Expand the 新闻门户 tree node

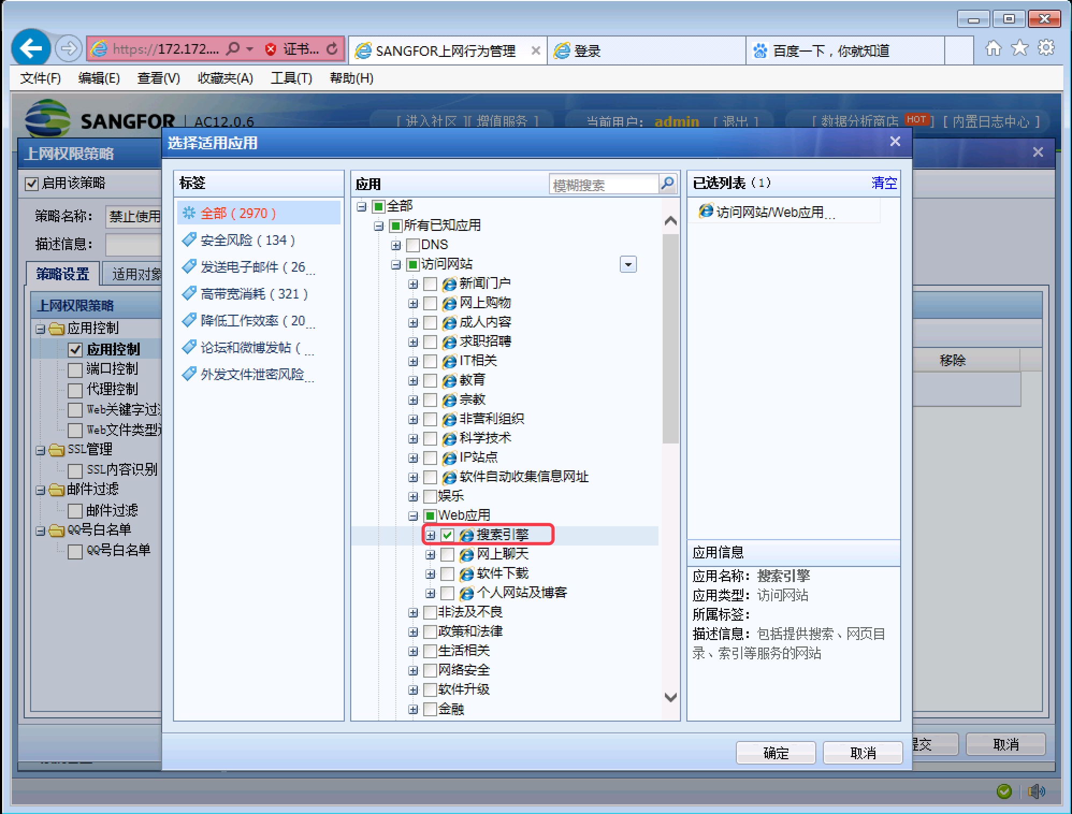413,284
